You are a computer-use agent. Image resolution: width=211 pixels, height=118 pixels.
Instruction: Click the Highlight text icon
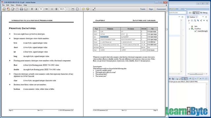coord(88,9)
